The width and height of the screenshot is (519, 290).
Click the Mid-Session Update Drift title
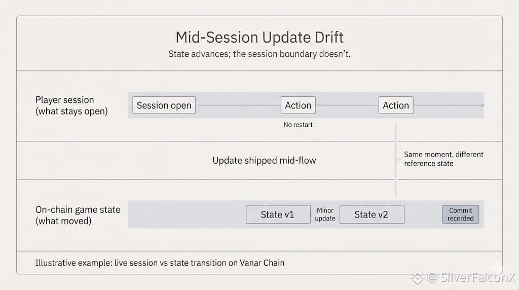click(x=259, y=37)
